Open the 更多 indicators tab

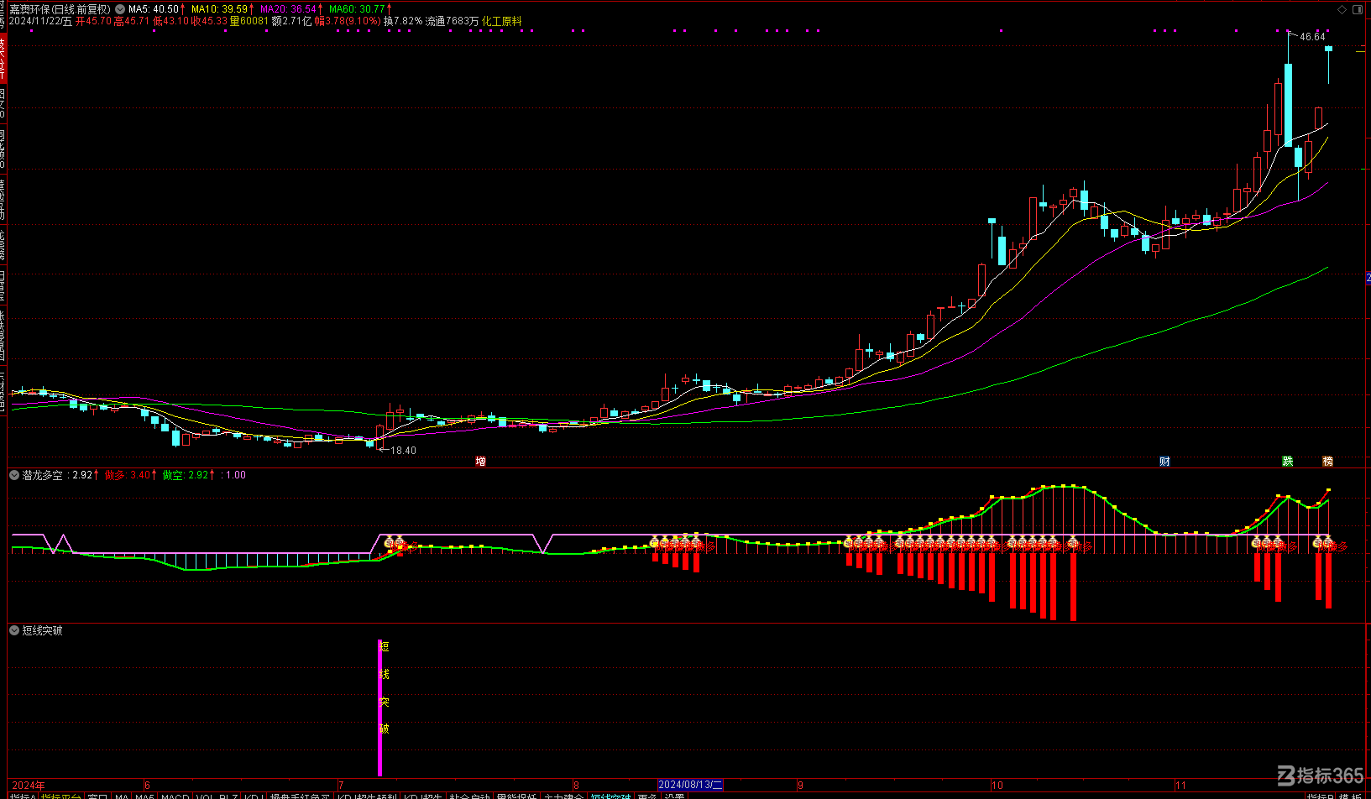[x=647, y=796]
